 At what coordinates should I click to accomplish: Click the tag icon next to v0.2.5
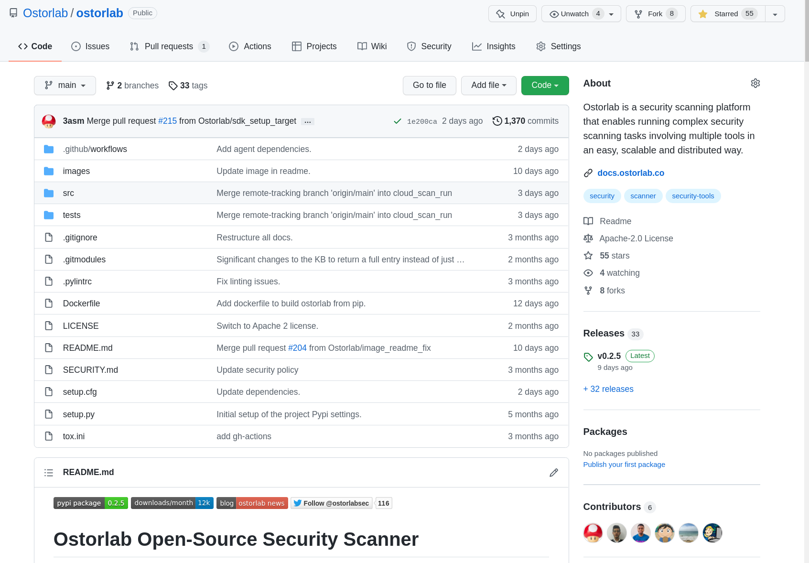tap(588, 357)
